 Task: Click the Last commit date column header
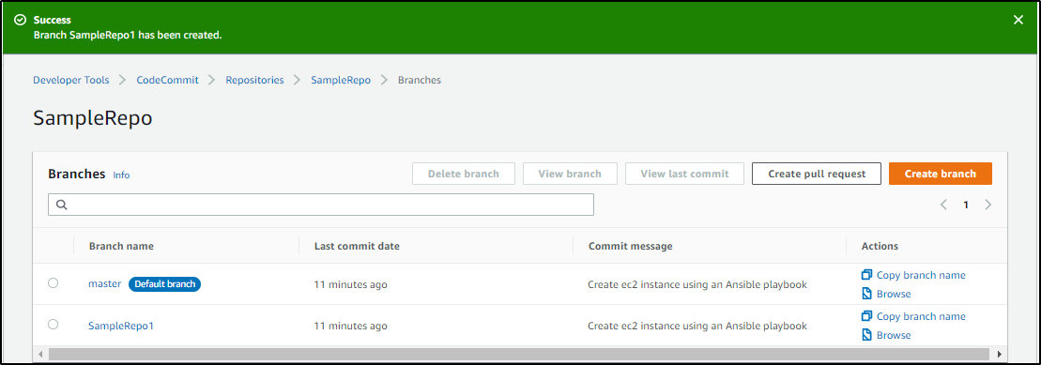click(x=358, y=246)
